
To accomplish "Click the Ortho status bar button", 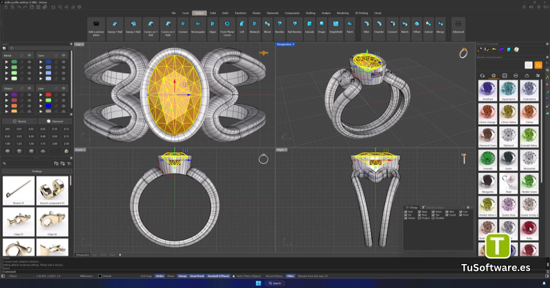I will click(159, 276).
